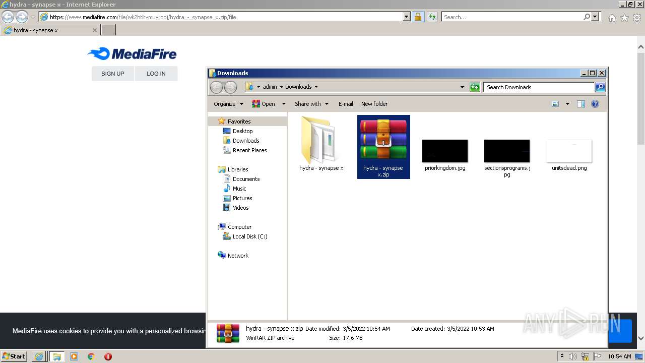Viewport: 645px width, 363px height.
Task: Select Desktop in Favorites
Action: pyautogui.click(x=242, y=131)
